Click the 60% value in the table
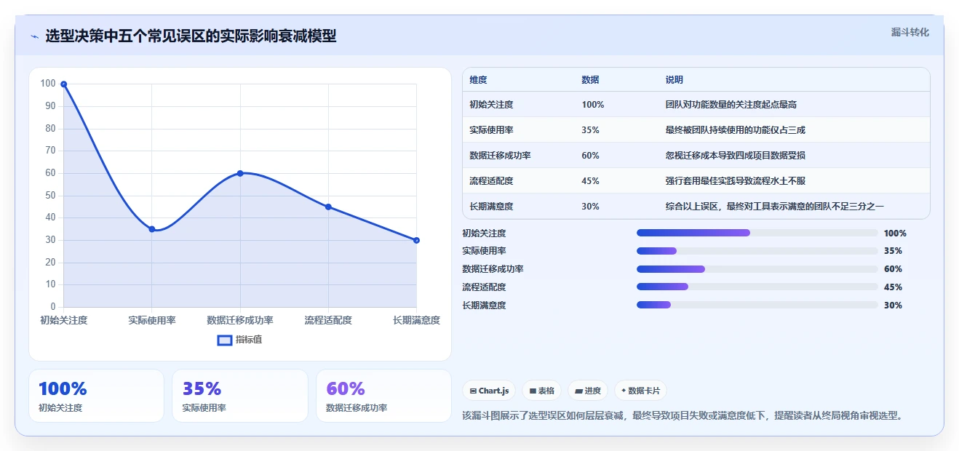Viewport: 959px width, 451px height. pos(591,156)
